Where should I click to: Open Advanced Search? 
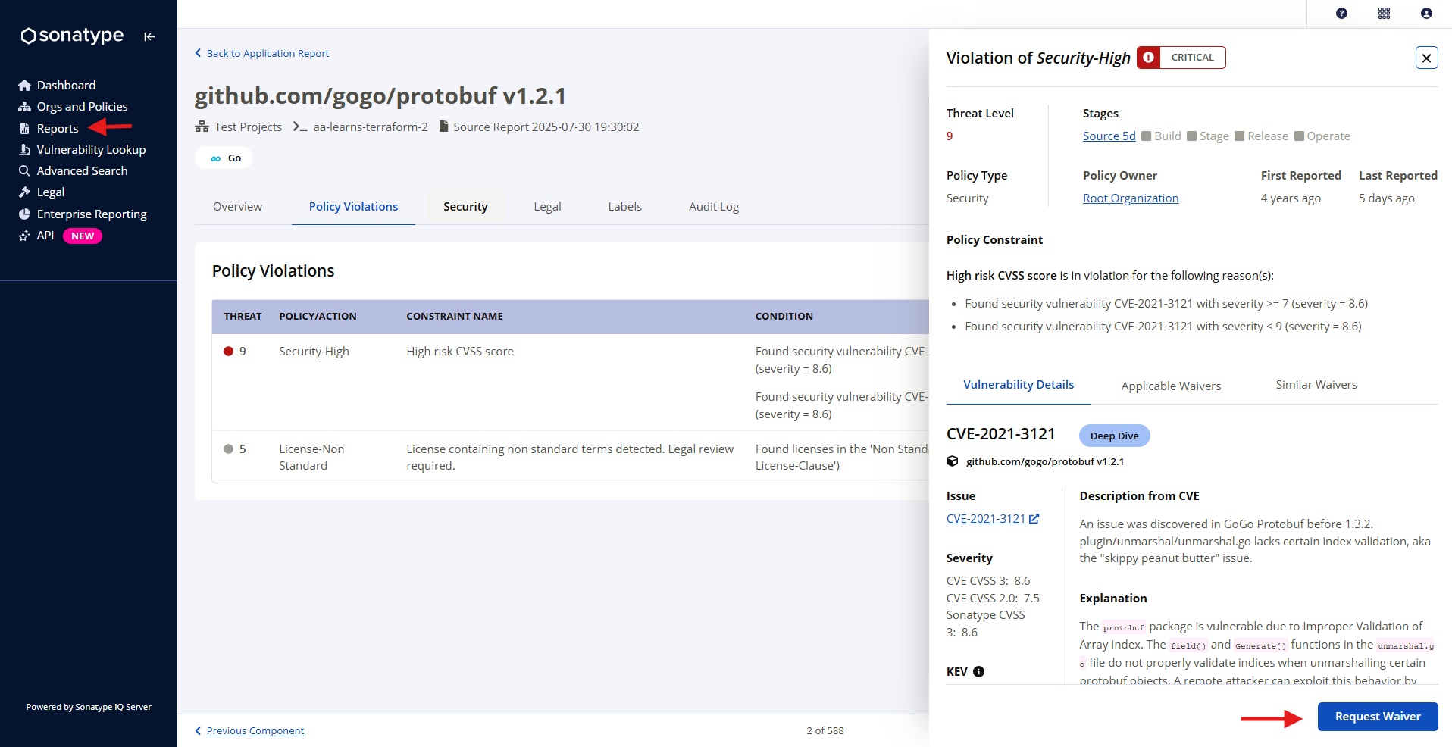click(x=82, y=171)
